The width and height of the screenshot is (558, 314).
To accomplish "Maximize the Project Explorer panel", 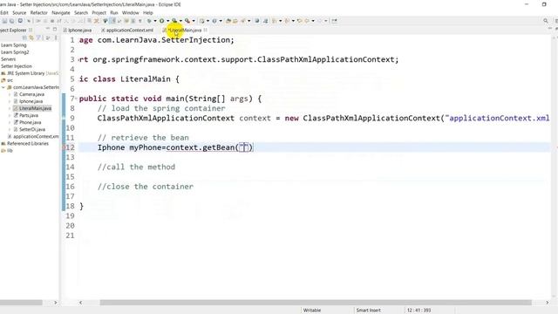I will click(x=54, y=29).
